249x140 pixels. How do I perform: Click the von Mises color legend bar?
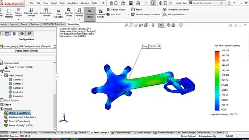pyautogui.click(x=217, y=80)
